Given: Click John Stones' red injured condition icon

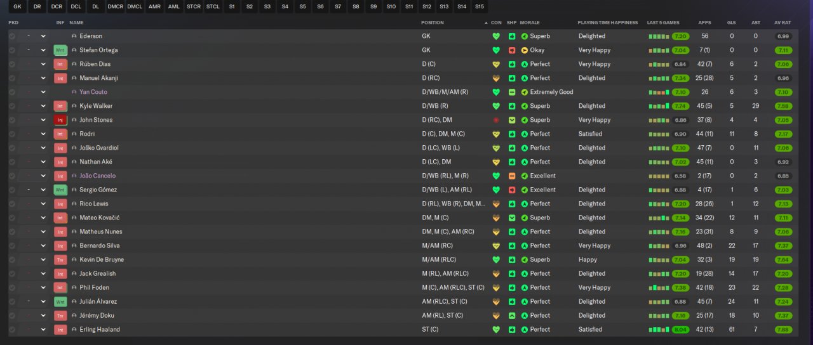Looking at the screenshot, I should coord(496,120).
